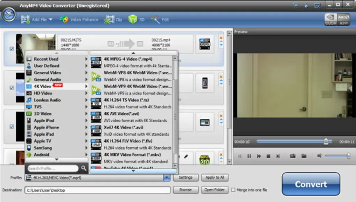Open the Edit tool
The image size is (356, 202).
click(x=160, y=20)
